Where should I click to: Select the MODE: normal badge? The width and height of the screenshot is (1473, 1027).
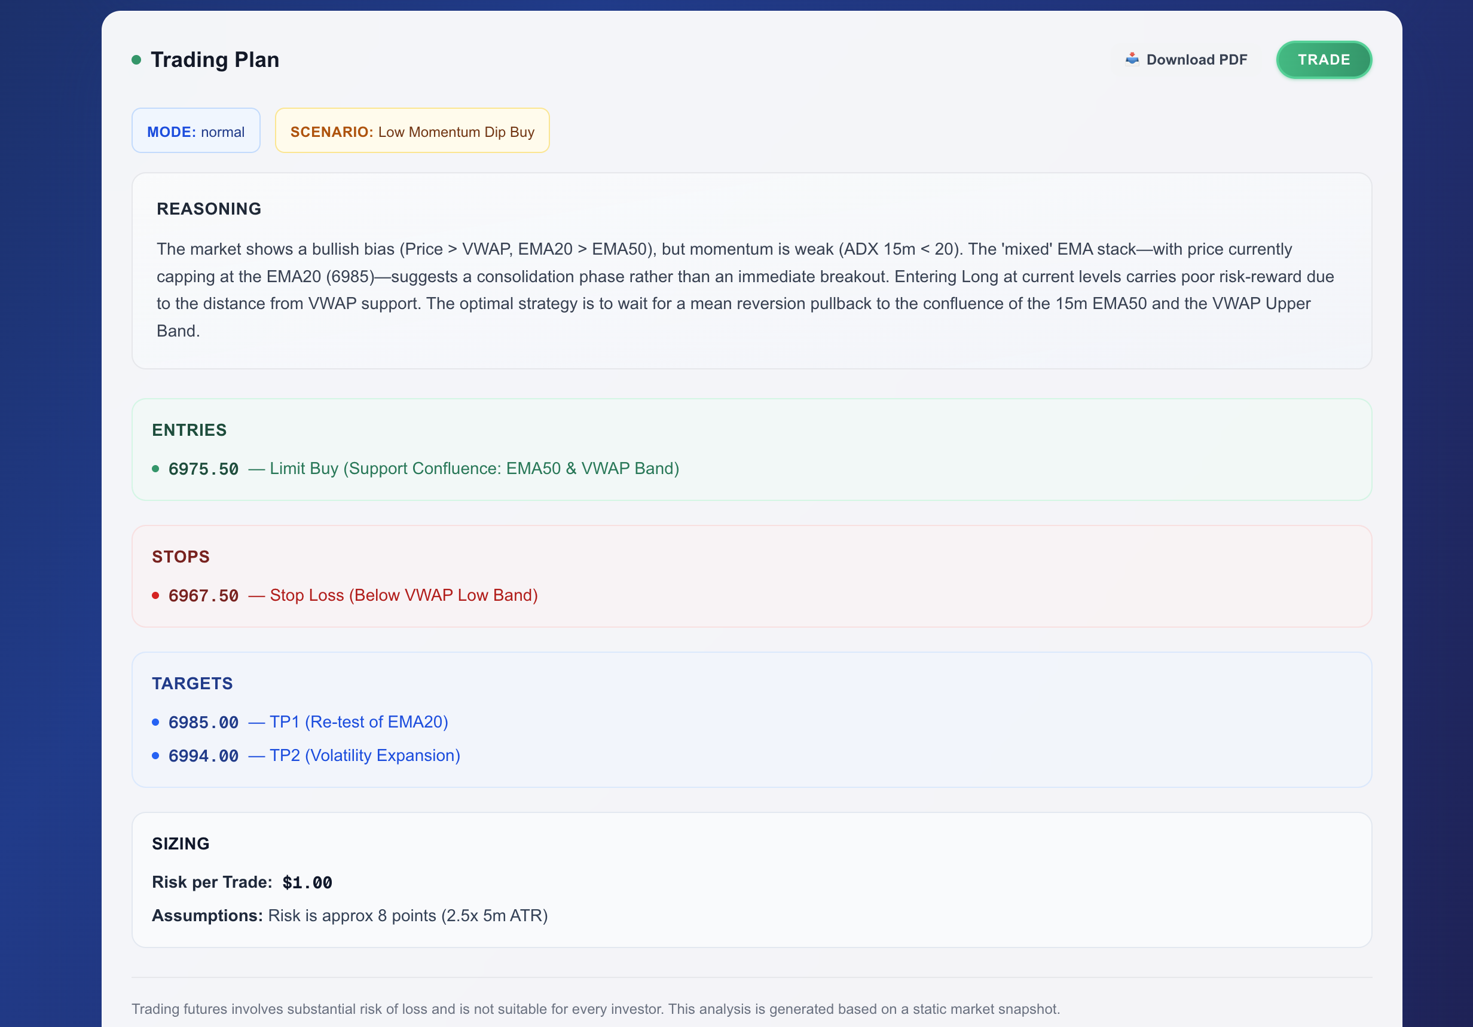pos(195,131)
